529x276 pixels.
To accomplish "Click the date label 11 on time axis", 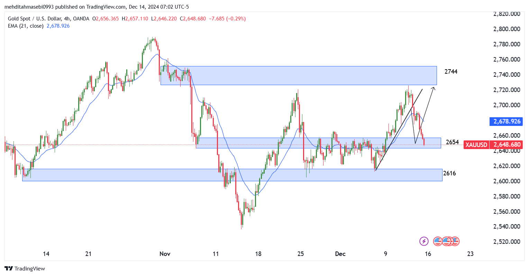I will point(216,254).
